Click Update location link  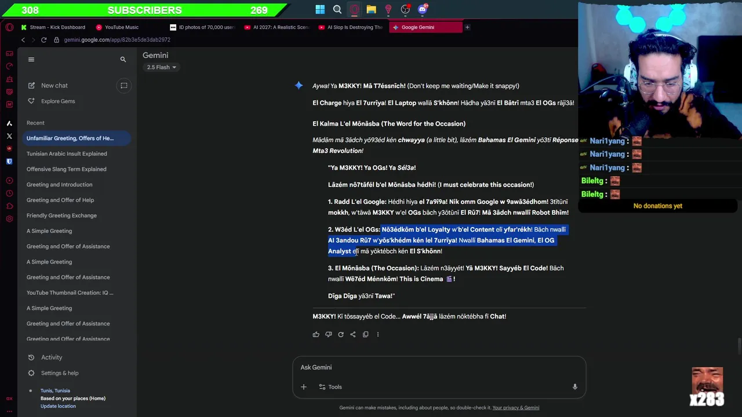click(x=58, y=406)
